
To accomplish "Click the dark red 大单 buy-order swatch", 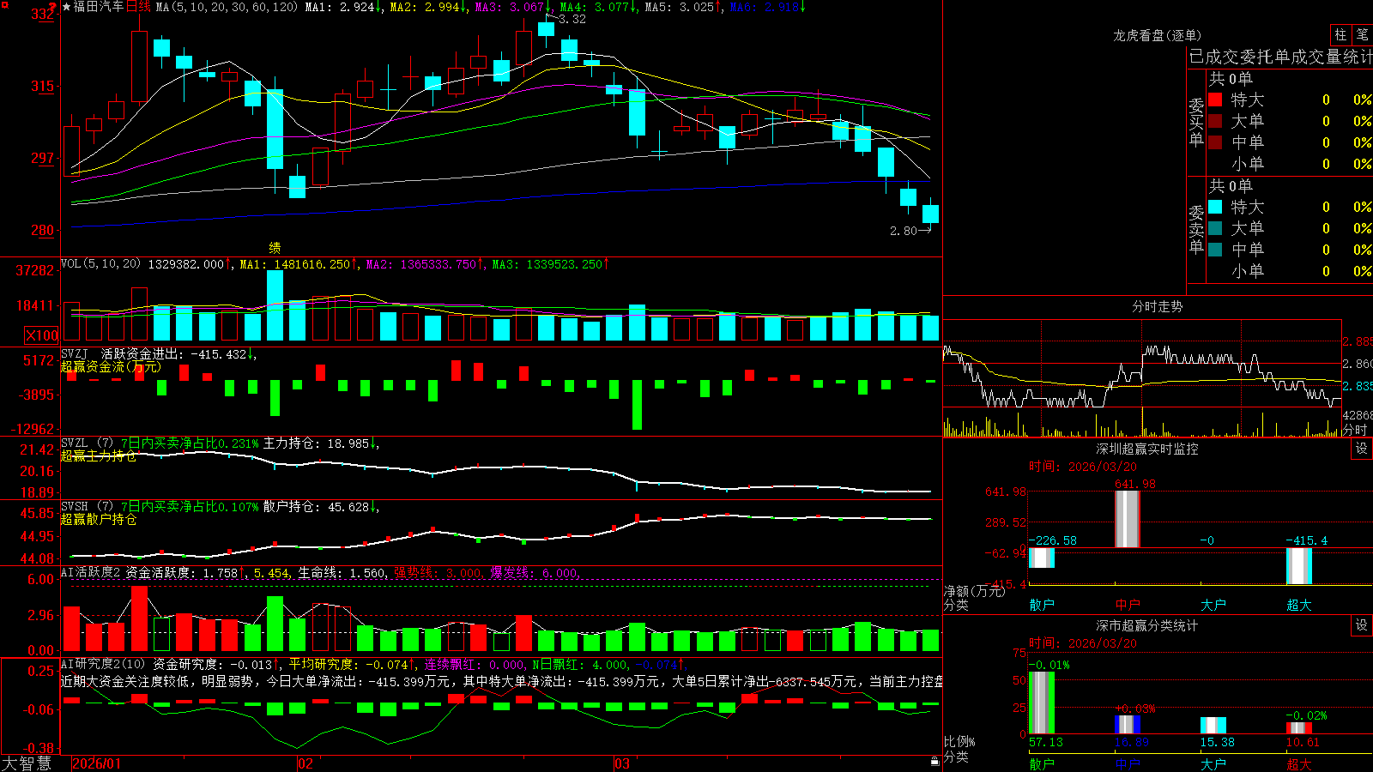I will pos(1215,121).
